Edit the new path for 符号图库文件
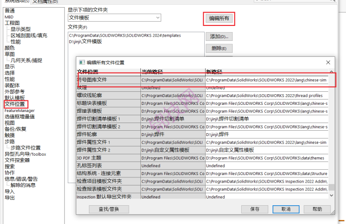Viewport: 346px width, 224px height. (x=267, y=80)
